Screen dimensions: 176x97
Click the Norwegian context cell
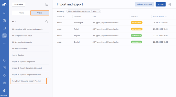pyautogui.click(x=79, y=23)
